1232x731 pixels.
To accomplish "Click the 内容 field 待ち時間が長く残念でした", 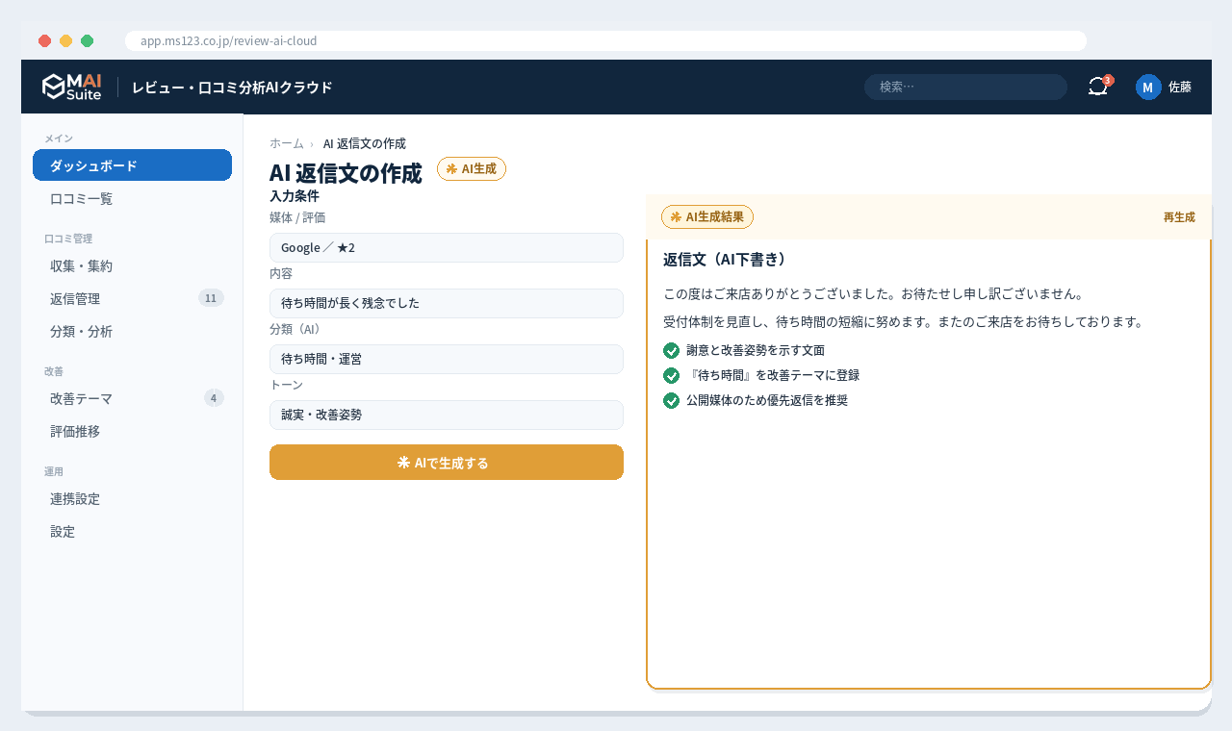I will 447,303.
